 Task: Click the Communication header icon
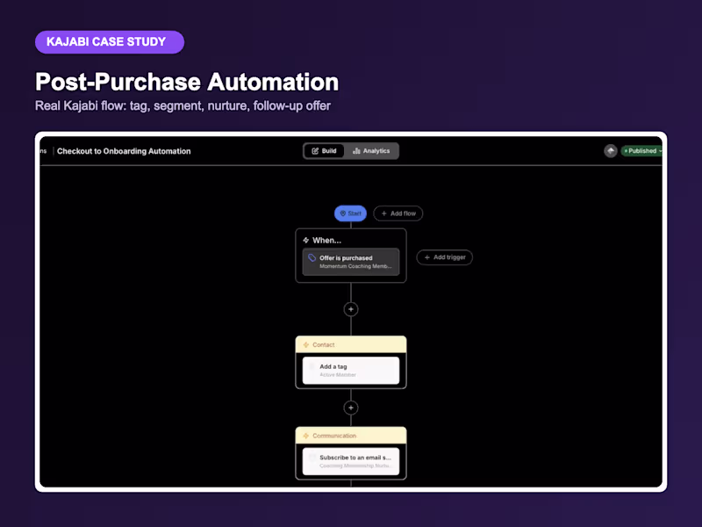click(306, 436)
